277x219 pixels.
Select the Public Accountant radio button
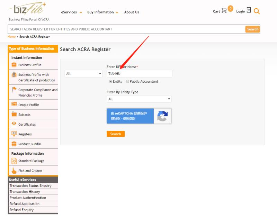(x=127, y=81)
